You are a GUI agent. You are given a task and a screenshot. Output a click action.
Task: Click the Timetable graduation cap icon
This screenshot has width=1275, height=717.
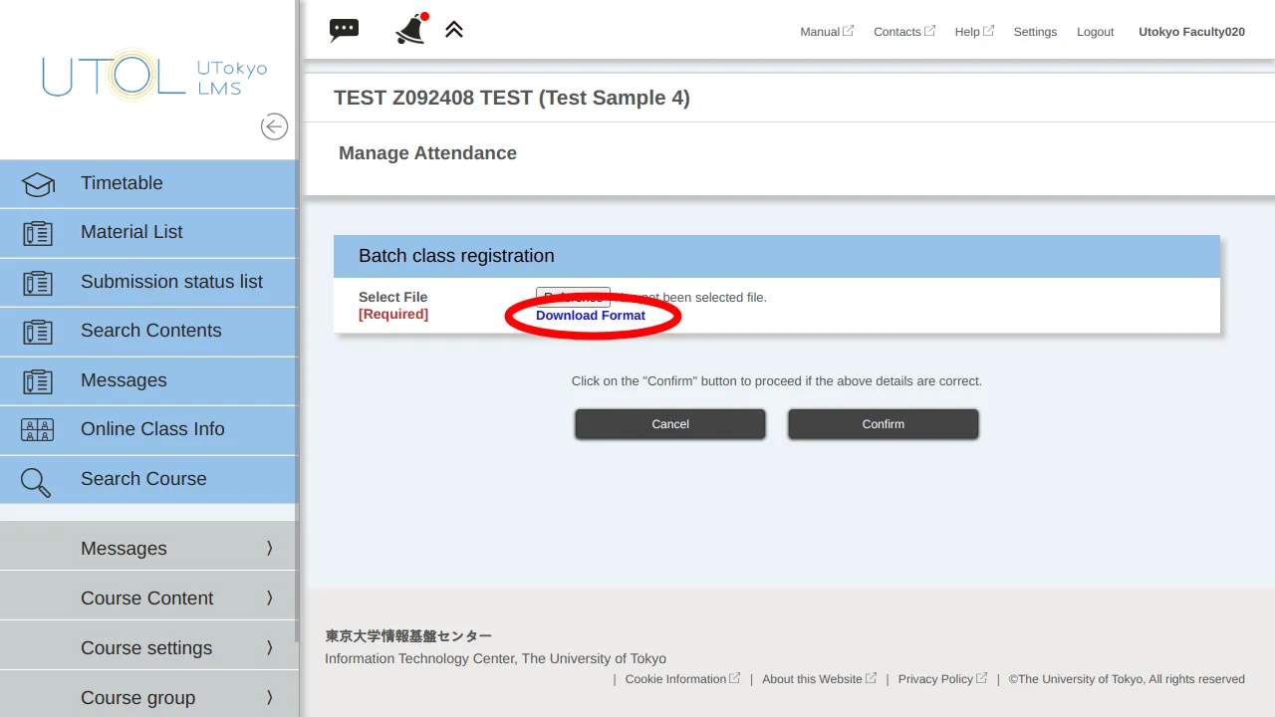click(38, 184)
